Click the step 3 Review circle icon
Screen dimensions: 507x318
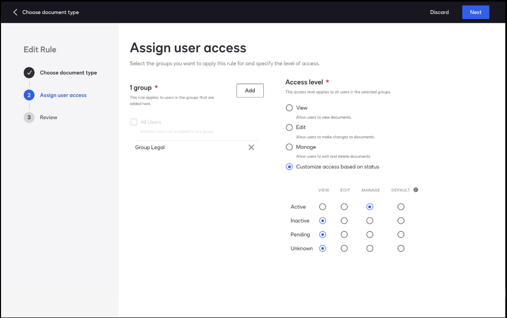click(x=29, y=117)
